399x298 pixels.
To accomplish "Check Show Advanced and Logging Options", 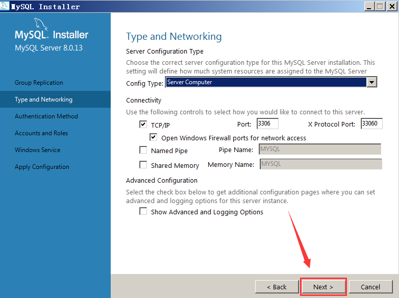I will coord(143,211).
